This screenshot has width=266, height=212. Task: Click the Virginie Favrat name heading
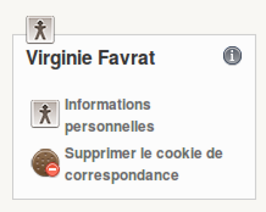click(x=91, y=58)
